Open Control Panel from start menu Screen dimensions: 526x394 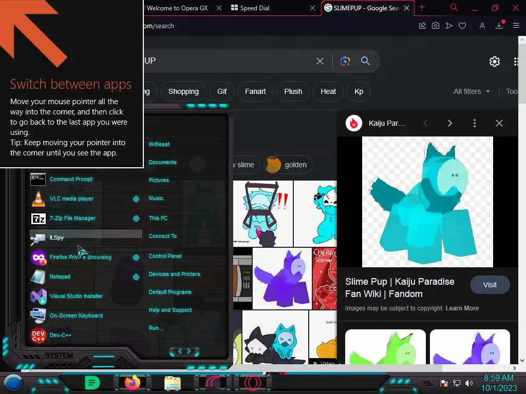click(x=165, y=256)
